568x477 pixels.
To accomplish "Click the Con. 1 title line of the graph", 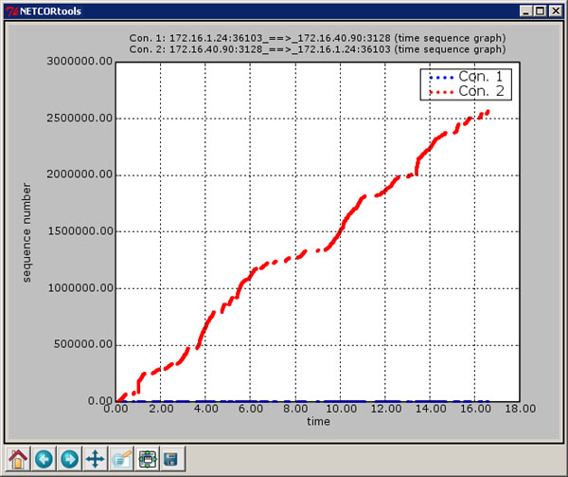I will point(317,38).
